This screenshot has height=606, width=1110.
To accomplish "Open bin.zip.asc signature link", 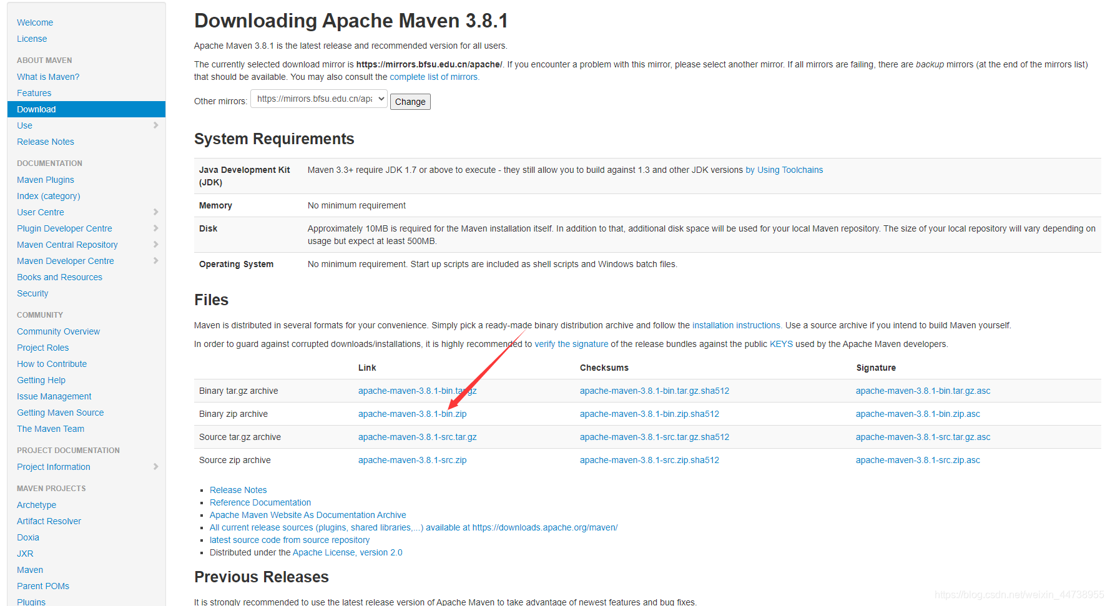I will coord(918,414).
